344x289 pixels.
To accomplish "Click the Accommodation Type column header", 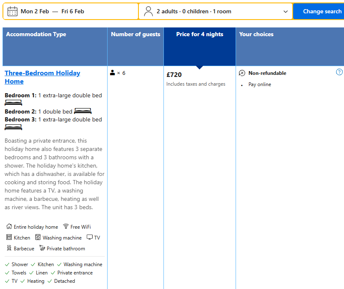I will 36,35.
